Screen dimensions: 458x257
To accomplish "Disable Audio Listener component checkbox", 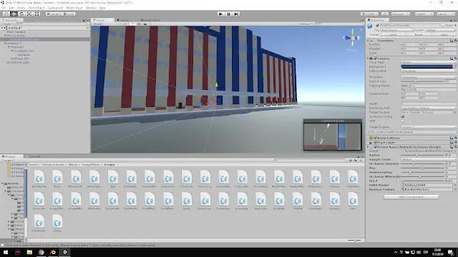I will pyautogui.click(x=375, y=138).
